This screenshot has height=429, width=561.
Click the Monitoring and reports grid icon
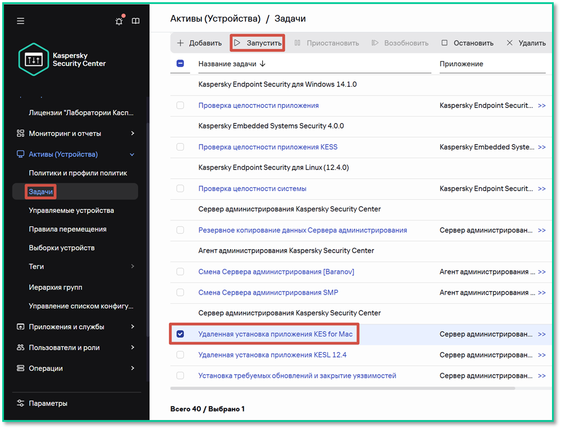(20, 133)
